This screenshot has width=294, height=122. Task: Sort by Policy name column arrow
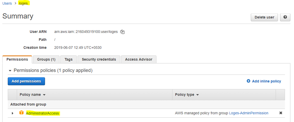pyautogui.click(x=44, y=95)
